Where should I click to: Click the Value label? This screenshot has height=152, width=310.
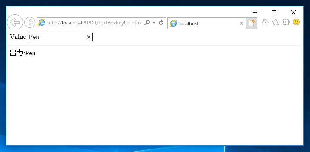pyautogui.click(x=18, y=37)
